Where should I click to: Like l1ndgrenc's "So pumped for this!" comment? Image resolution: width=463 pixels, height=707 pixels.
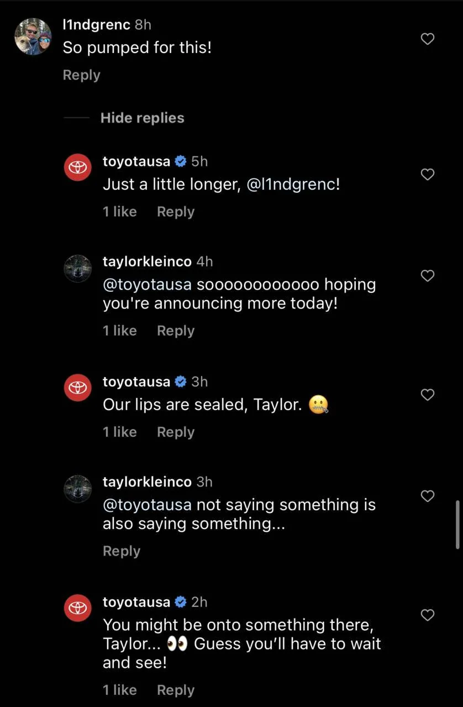427,39
